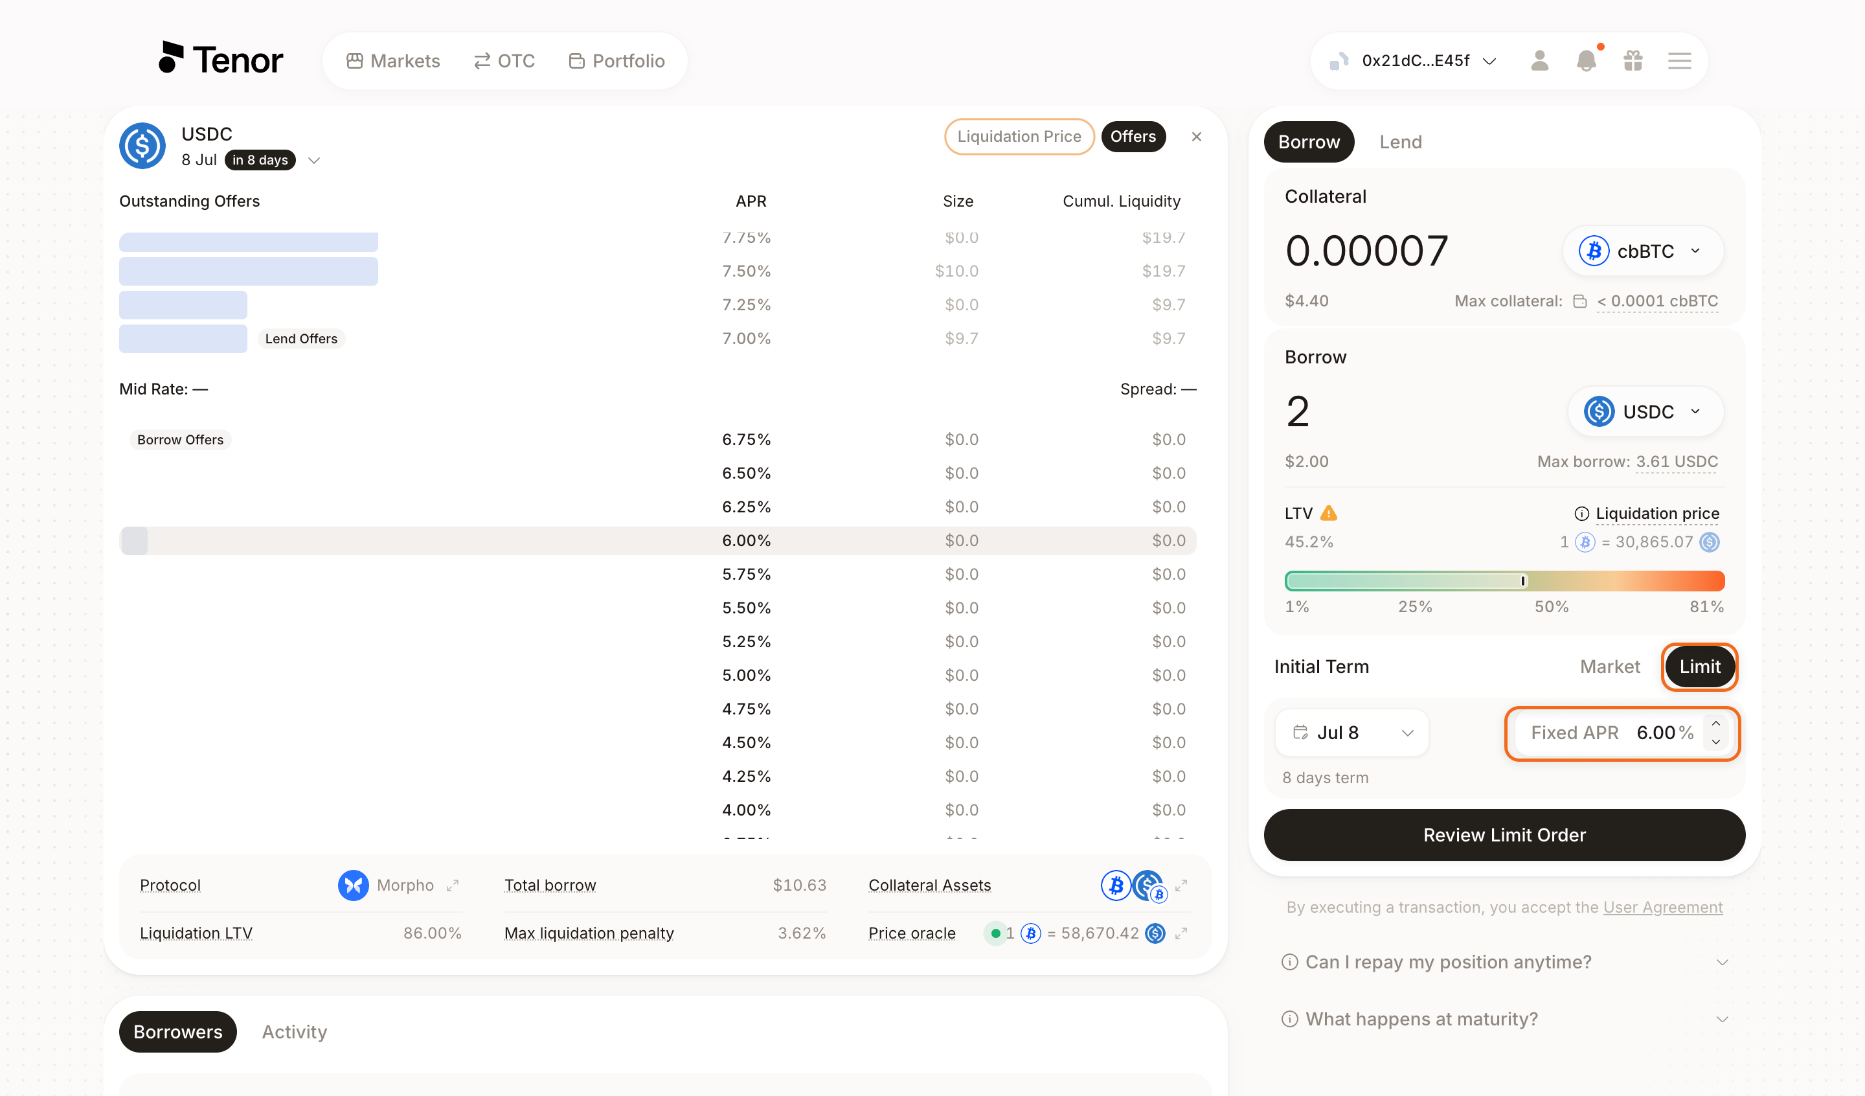Viewport: 1865px width, 1096px height.
Task: Open the Jul 8 maturity date dropdown
Action: coord(1351,733)
